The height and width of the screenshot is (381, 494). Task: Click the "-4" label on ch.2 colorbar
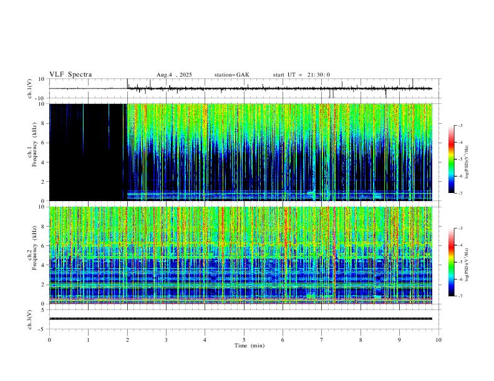click(x=460, y=245)
